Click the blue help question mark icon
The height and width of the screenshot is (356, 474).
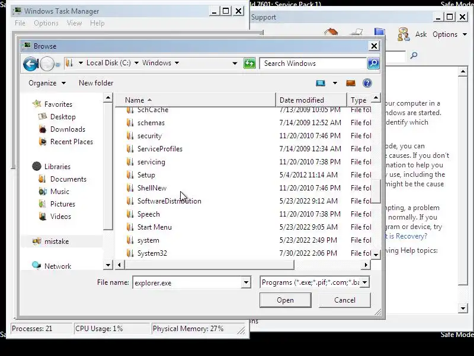(367, 83)
